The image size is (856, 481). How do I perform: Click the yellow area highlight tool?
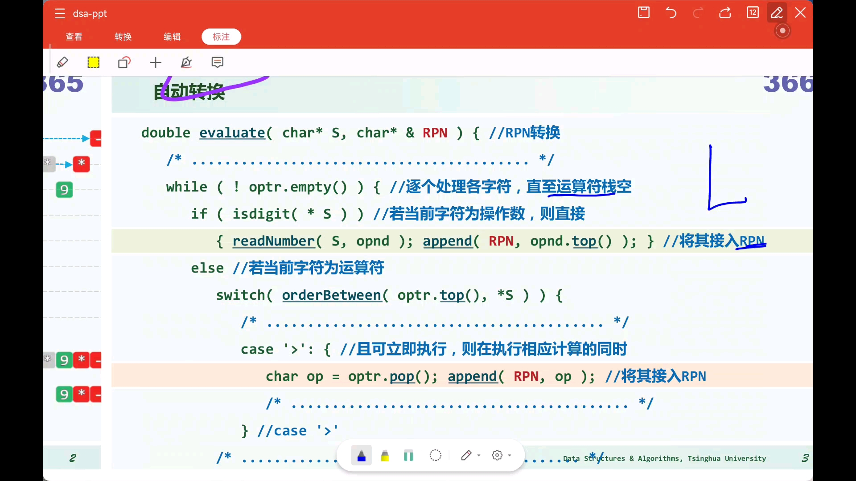94,62
